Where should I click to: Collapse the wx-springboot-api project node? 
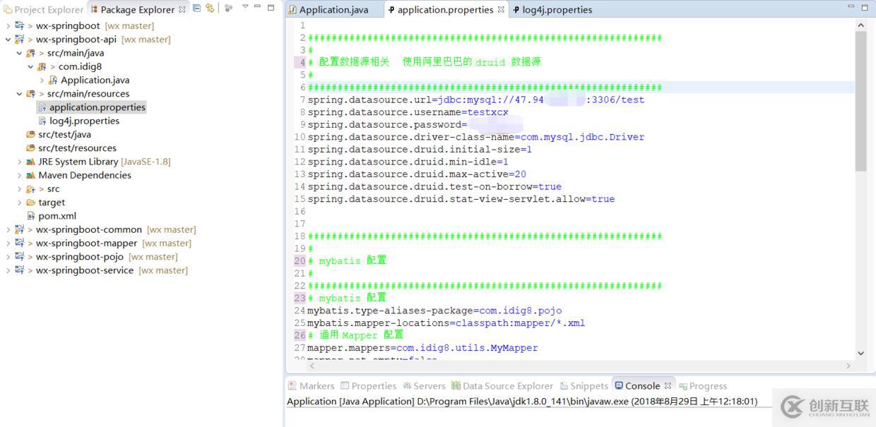[8, 40]
